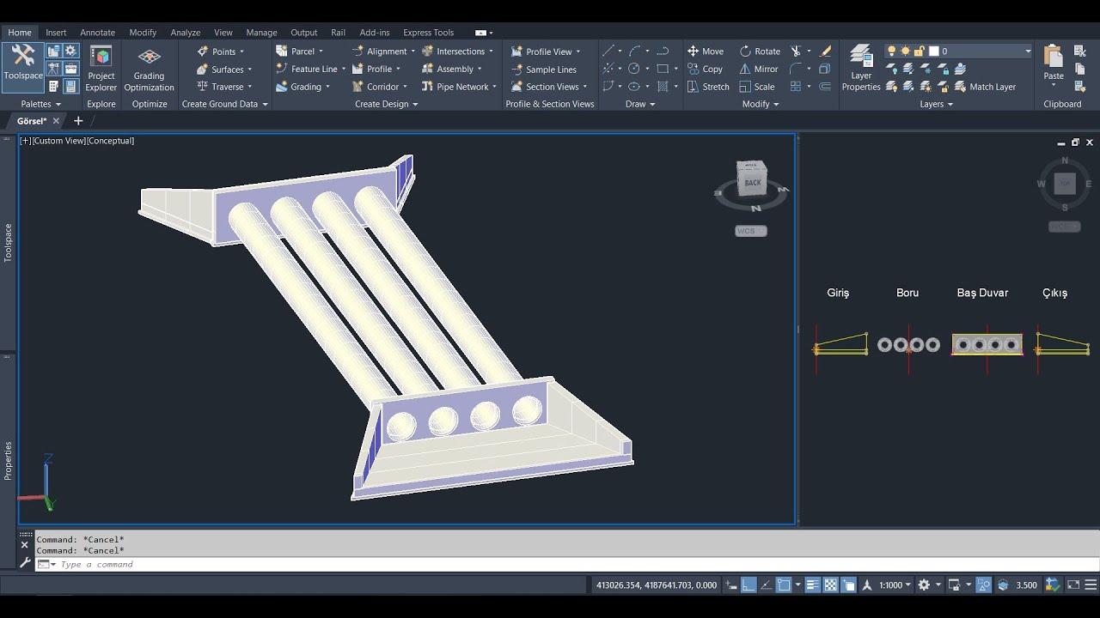The image size is (1100, 618).
Task: Launch Grading Optimization tool
Action: [149, 69]
